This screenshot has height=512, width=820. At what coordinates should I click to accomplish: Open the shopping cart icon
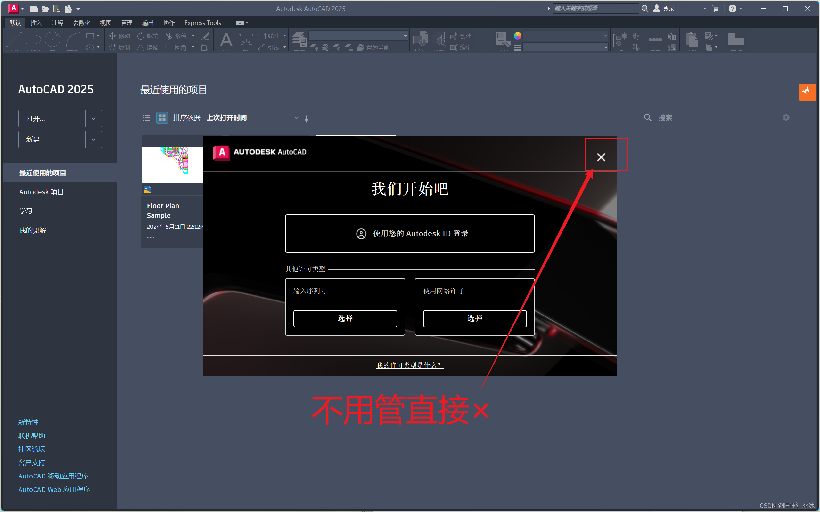pos(715,9)
